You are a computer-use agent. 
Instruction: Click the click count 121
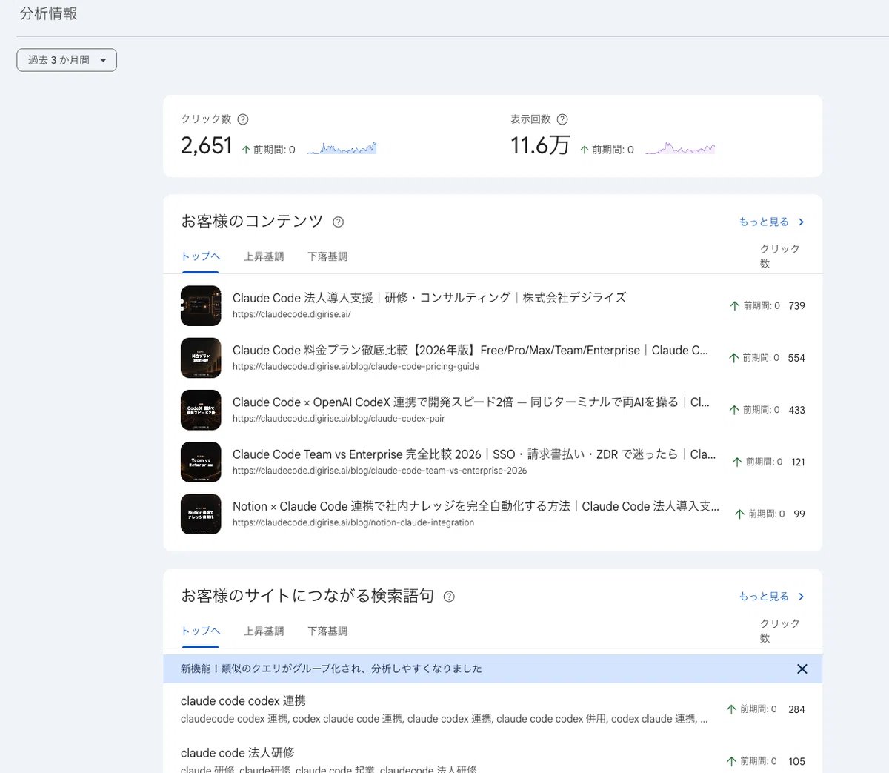tap(798, 462)
